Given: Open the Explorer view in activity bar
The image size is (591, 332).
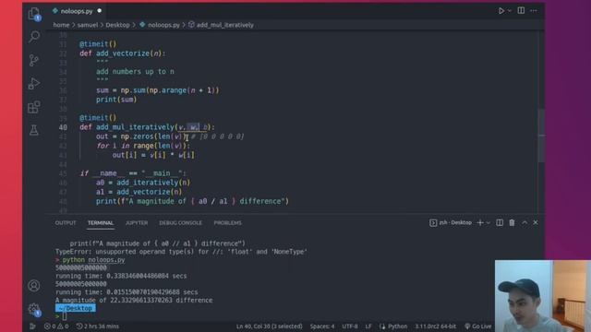Looking at the screenshot, I should pyautogui.click(x=34, y=15).
